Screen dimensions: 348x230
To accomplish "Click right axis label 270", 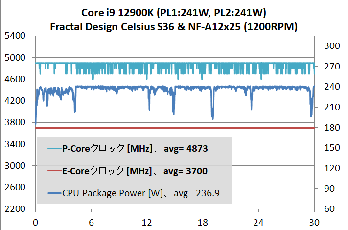I will click(332, 67).
